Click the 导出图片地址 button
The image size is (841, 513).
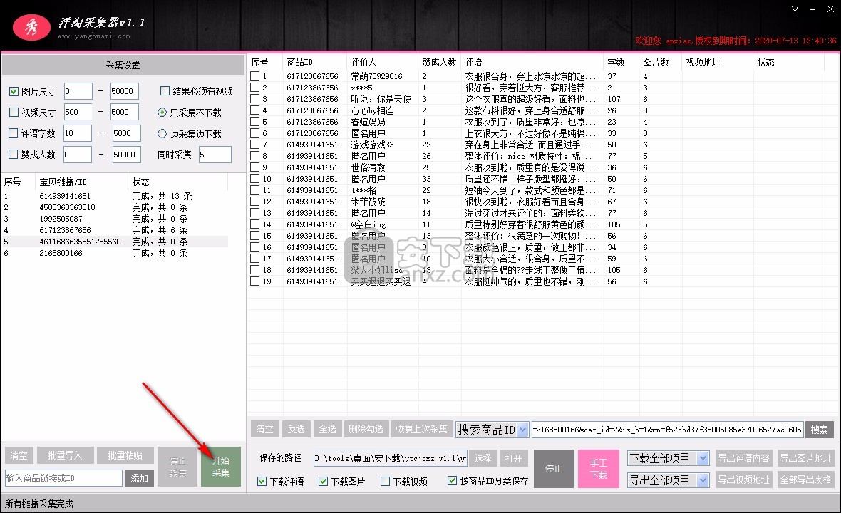[805, 458]
